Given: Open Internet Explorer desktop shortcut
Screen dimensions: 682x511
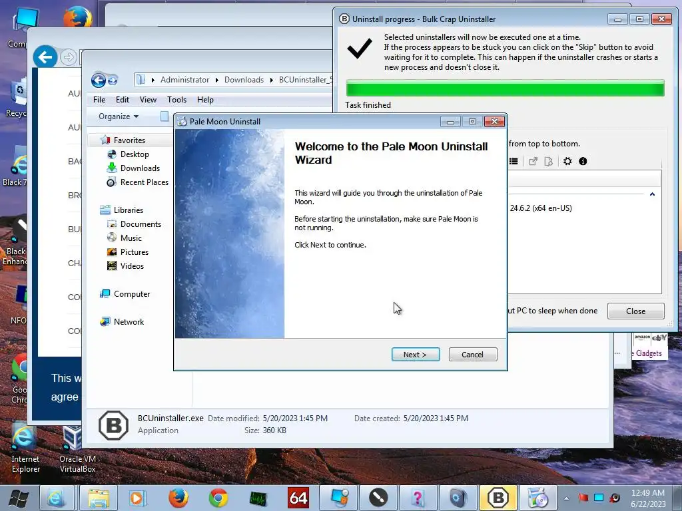Looking at the screenshot, I should [25, 449].
